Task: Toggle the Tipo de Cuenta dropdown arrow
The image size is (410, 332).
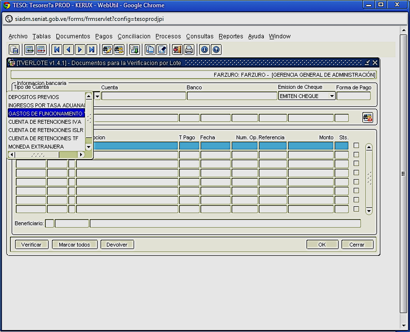Action: point(97,97)
